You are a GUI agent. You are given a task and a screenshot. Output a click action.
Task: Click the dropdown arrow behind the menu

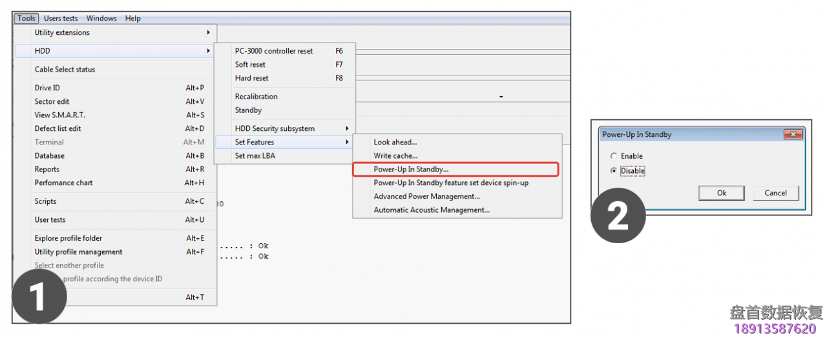(501, 97)
